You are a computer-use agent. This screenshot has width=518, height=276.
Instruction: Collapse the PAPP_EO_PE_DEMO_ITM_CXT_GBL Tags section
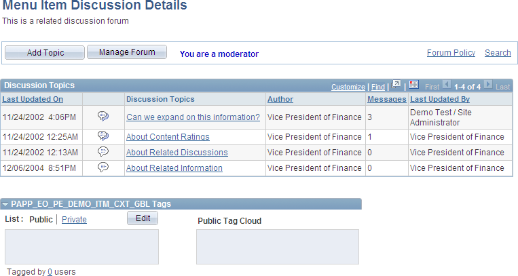[5, 204]
